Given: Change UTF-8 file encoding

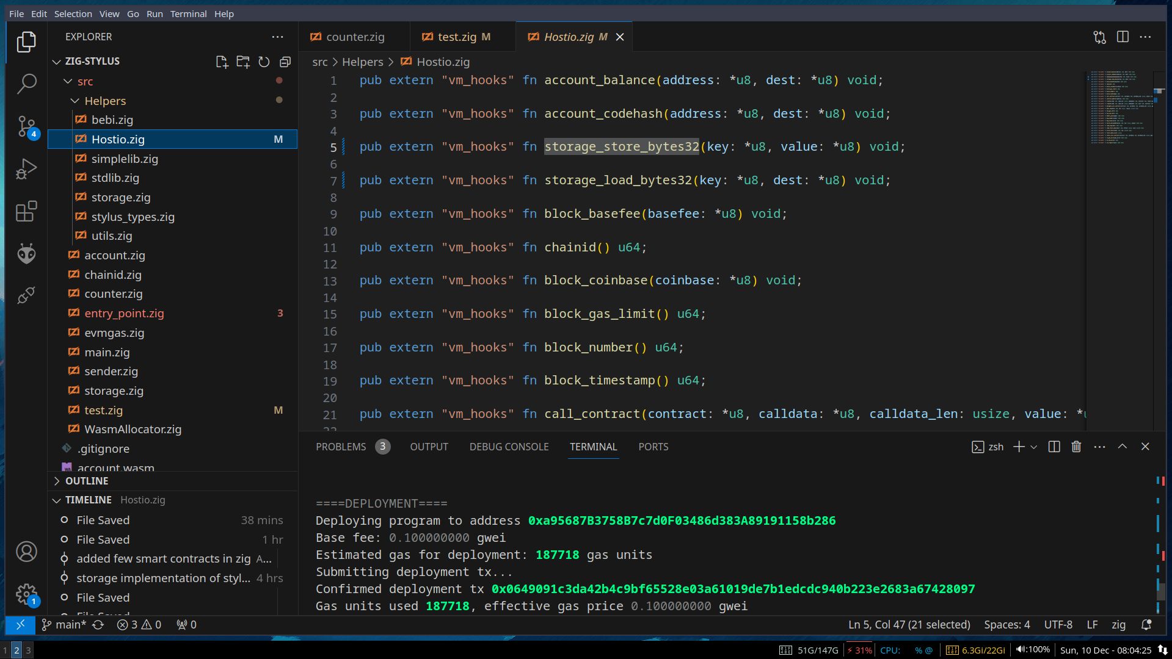Looking at the screenshot, I should (x=1058, y=624).
